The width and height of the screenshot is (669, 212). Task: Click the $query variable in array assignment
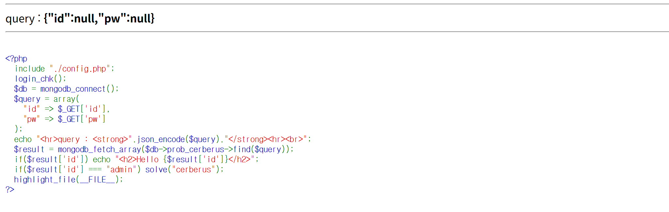(27, 99)
